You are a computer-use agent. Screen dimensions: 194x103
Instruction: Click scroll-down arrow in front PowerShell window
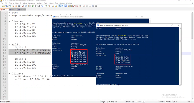(x=180, y=84)
